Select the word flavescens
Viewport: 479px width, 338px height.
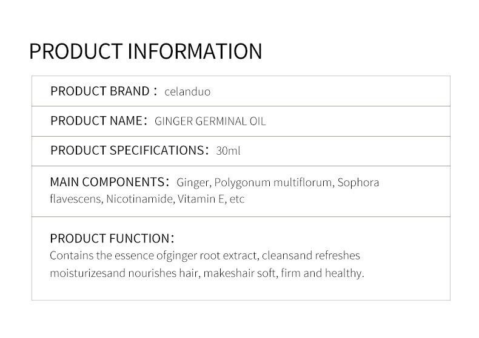pos(76,198)
